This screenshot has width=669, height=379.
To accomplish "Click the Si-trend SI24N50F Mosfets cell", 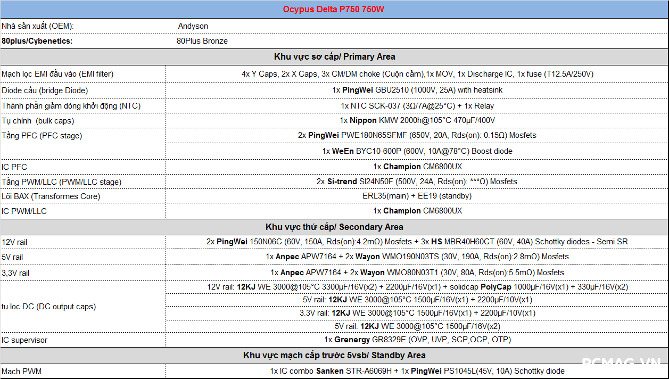I will tap(417, 182).
